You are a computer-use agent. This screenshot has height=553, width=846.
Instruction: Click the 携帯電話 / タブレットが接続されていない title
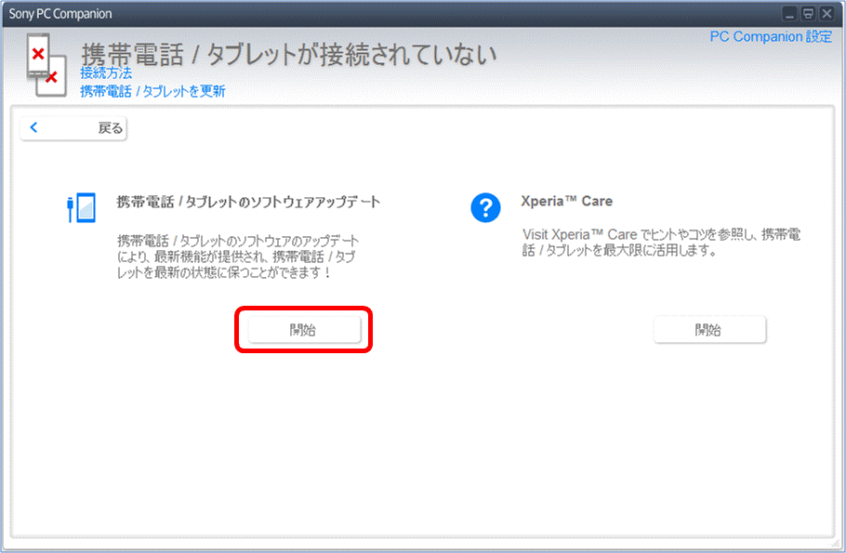click(x=288, y=55)
